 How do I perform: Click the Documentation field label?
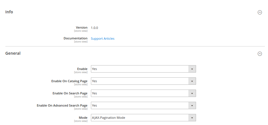point(75,38)
